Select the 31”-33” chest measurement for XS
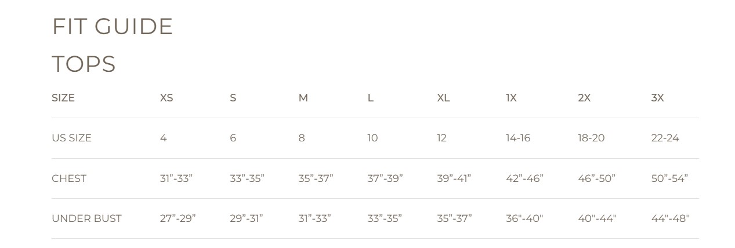735x248 pixels. click(x=176, y=178)
